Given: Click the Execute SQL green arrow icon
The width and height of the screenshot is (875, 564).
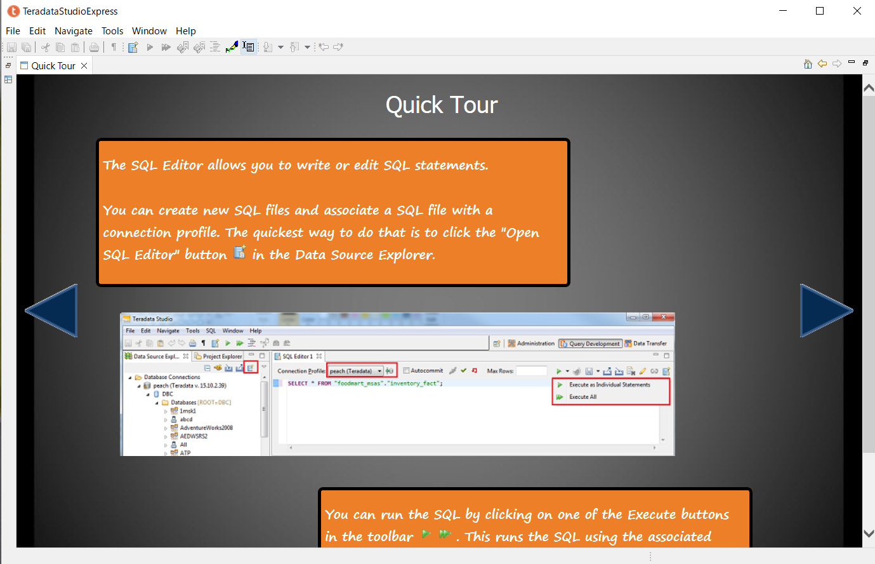Looking at the screenshot, I should tap(149, 47).
